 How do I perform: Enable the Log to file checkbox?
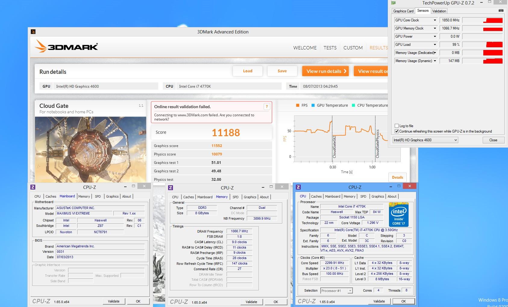(x=397, y=126)
